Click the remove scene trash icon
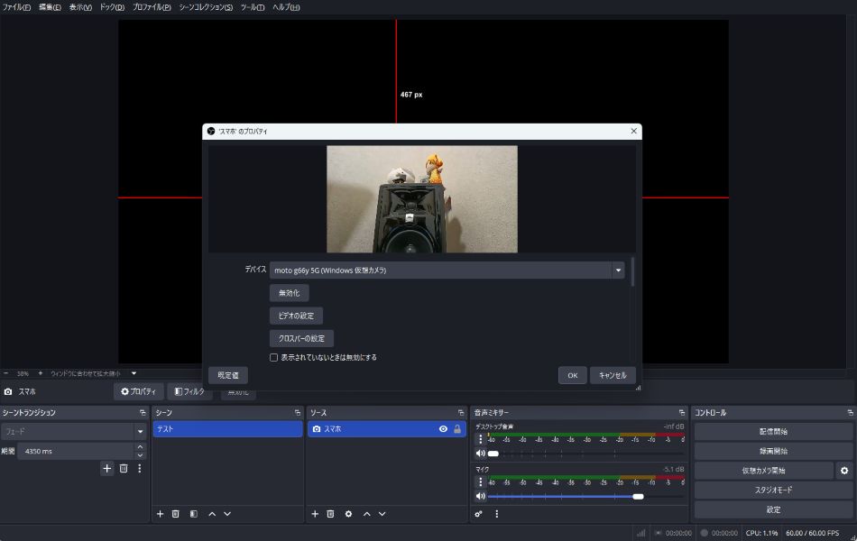The height and width of the screenshot is (541, 857). click(x=176, y=514)
